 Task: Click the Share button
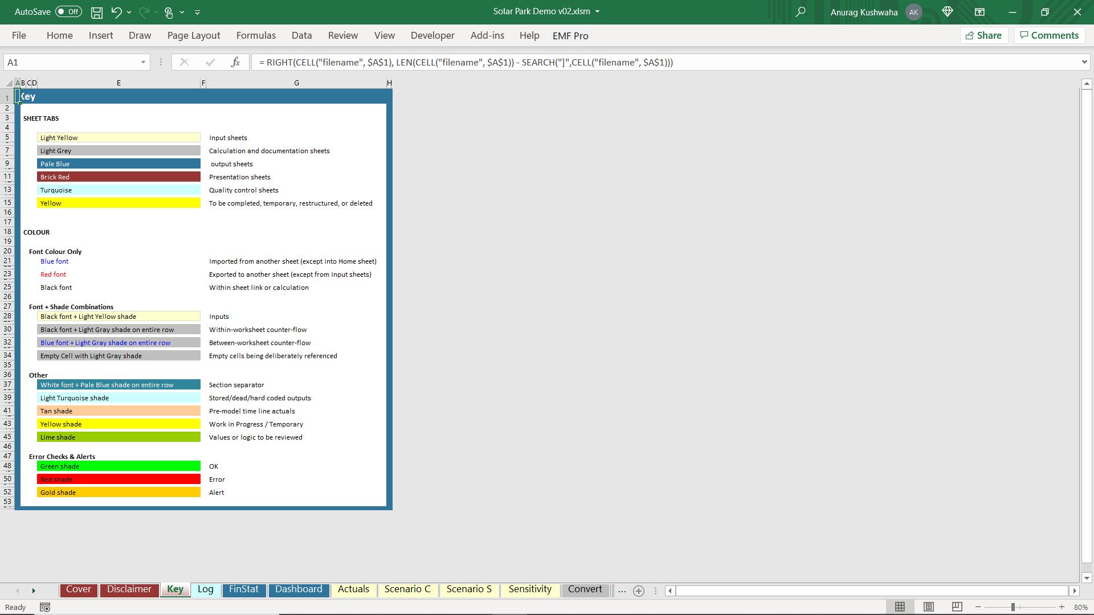point(984,35)
